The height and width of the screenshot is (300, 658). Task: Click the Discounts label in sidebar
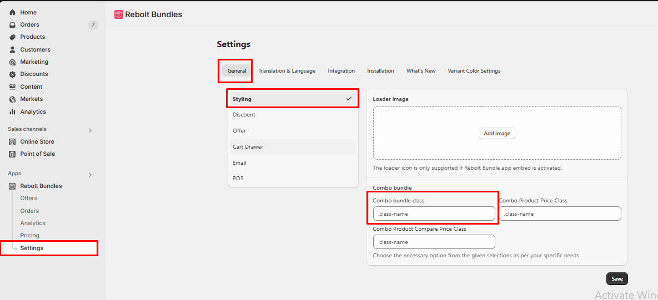tap(34, 74)
